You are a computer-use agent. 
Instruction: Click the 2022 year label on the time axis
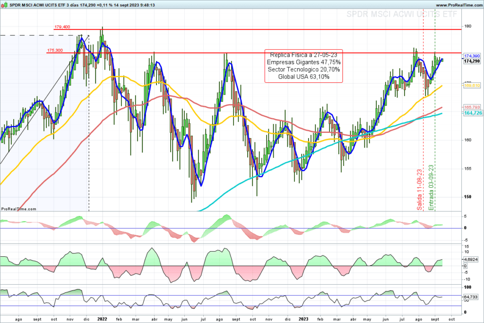pos(102,319)
